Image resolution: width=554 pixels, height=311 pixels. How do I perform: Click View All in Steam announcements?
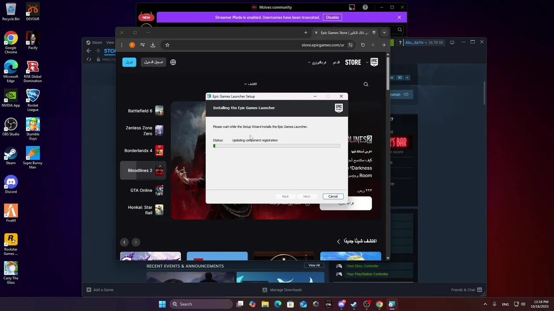(x=314, y=265)
